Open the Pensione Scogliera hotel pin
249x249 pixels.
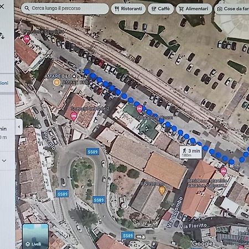(27, 39)
